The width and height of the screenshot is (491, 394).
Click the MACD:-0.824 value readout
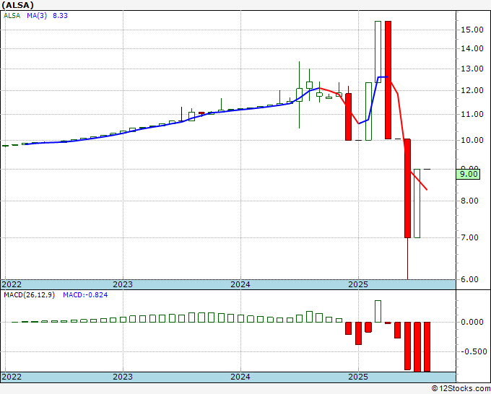(85, 295)
